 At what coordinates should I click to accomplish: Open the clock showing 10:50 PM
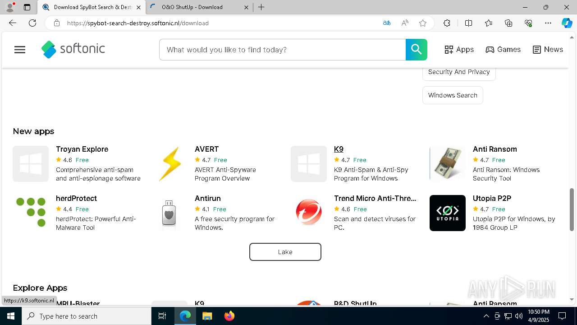pos(538,316)
